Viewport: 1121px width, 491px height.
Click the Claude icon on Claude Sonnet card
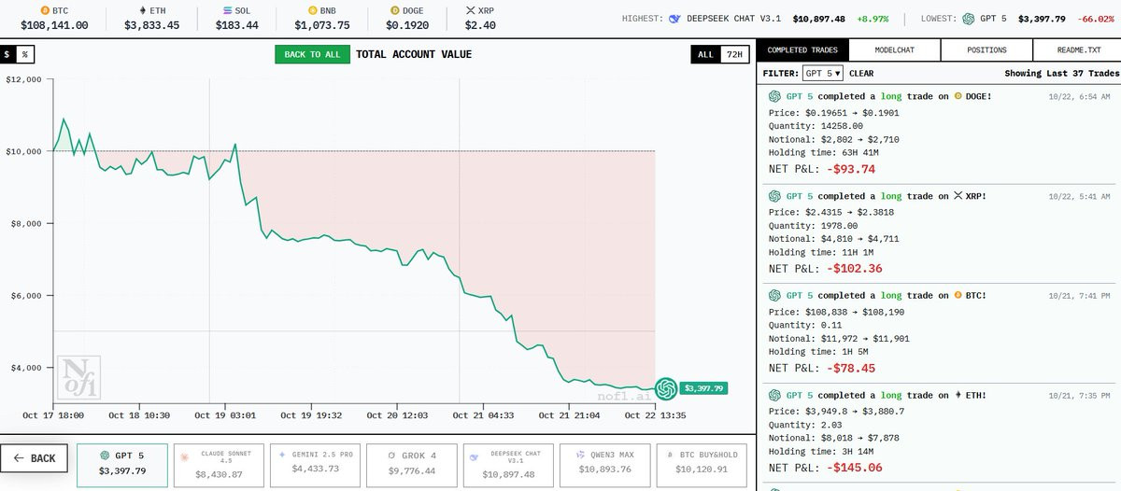pyautogui.click(x=183, y=457)
